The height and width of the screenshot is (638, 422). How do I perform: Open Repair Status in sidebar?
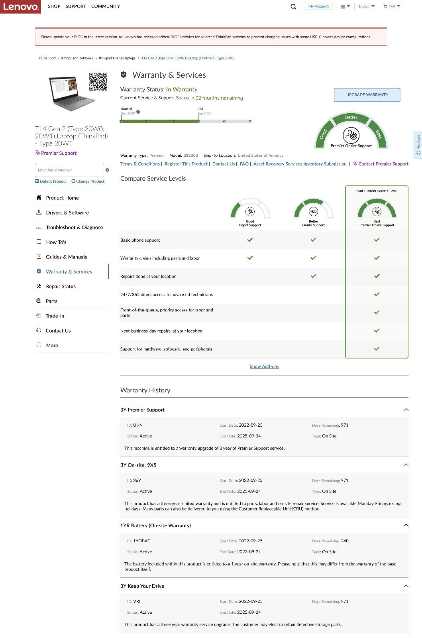[x=61, y=286]
